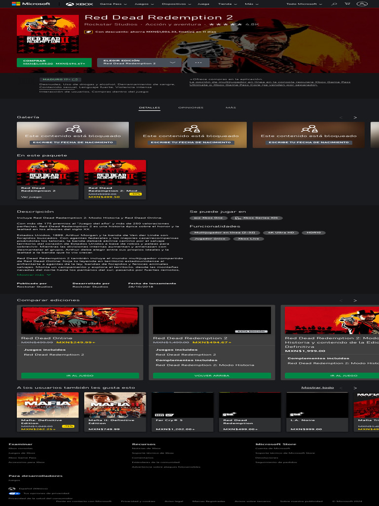Open the account sign-in profile icon

click(x=362, y=4)
